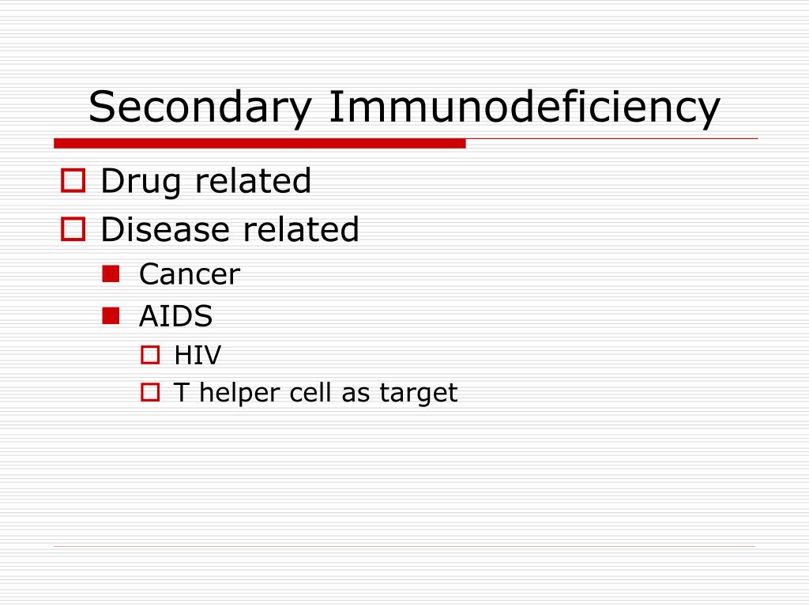Click the hollow square bullet beside Drug related
The width and height of the screenshot is (809, 607).
tap(73, 181)
